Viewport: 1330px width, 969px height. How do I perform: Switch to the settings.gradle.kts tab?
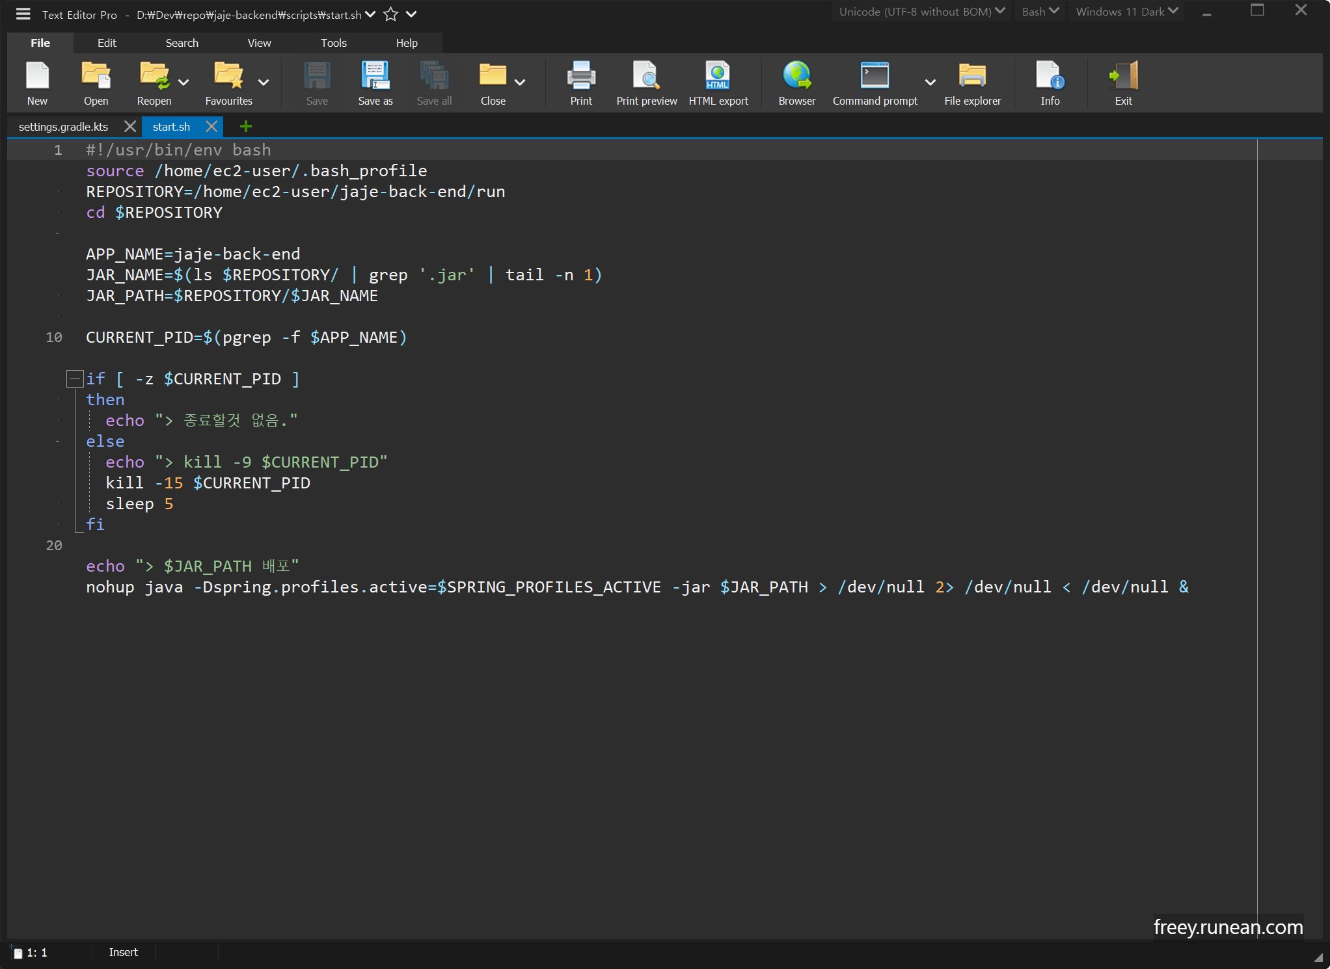tap(63, 126)
